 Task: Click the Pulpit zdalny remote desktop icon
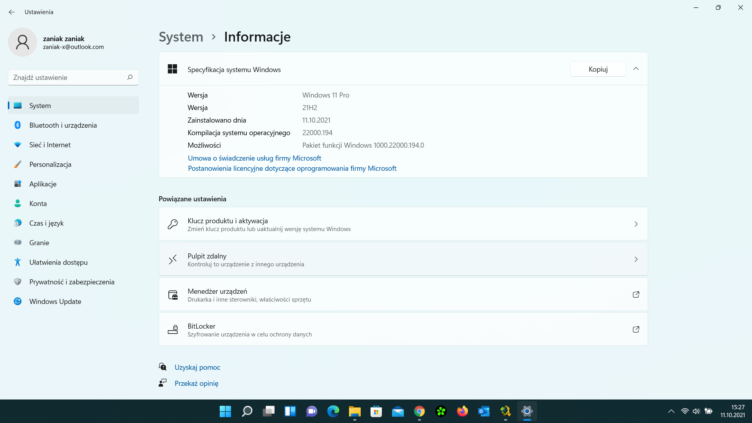tap(173, 259)
